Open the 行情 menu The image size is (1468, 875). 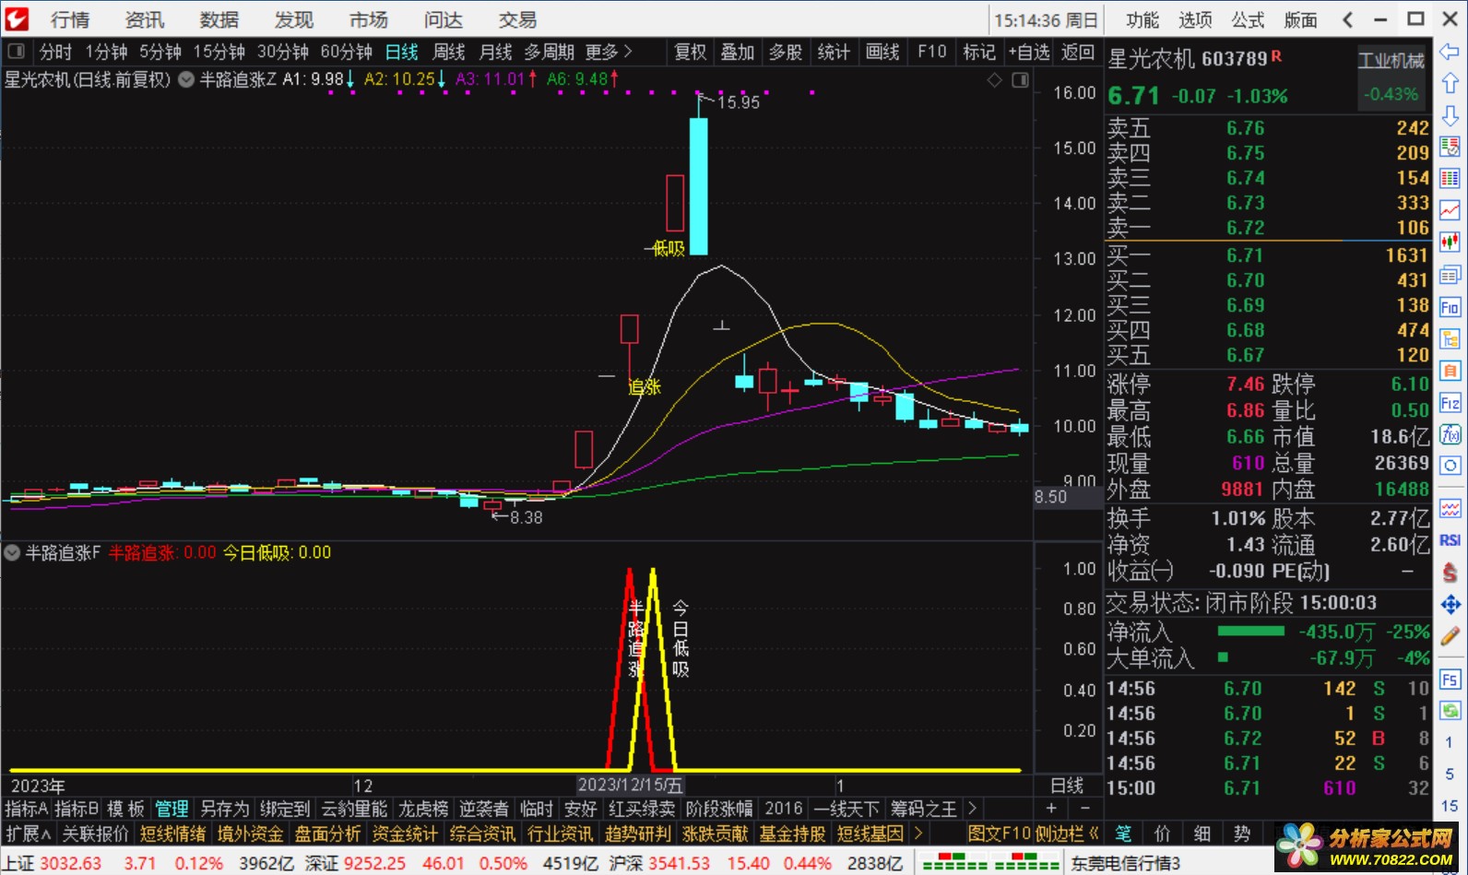(x=70, y=19)
